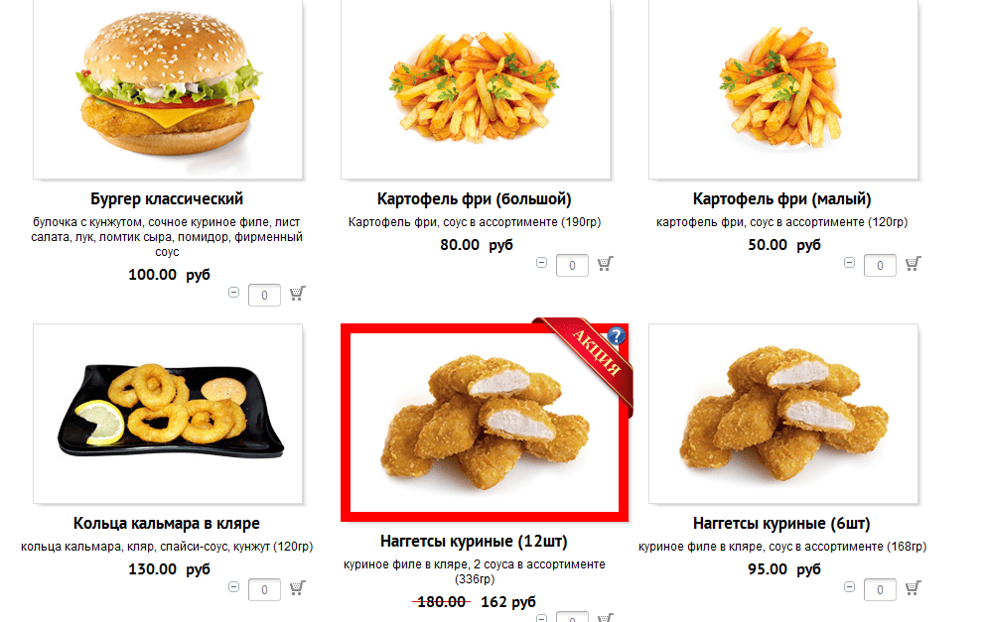Decrease quantity of Кольца кальмара в кляре
The image size is (986, 622).
coord(234,587)
